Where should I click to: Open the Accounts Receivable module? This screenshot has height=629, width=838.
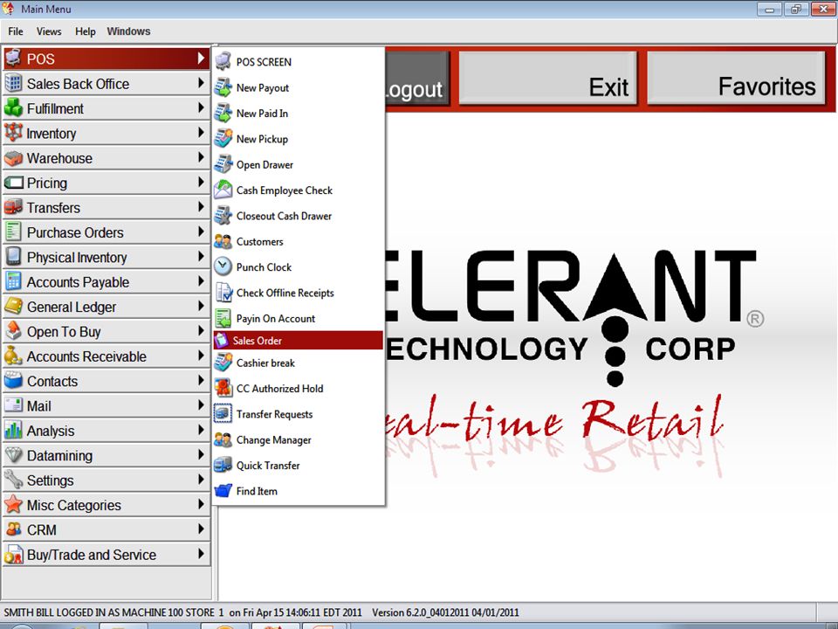click(x=106, y=356)
